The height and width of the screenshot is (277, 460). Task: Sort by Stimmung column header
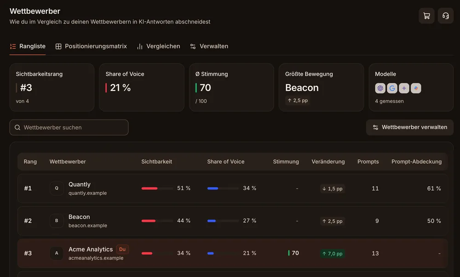[286, 162]
